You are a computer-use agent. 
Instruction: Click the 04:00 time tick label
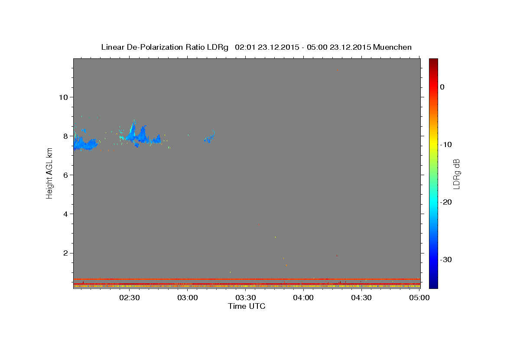[x=303, y=298]
